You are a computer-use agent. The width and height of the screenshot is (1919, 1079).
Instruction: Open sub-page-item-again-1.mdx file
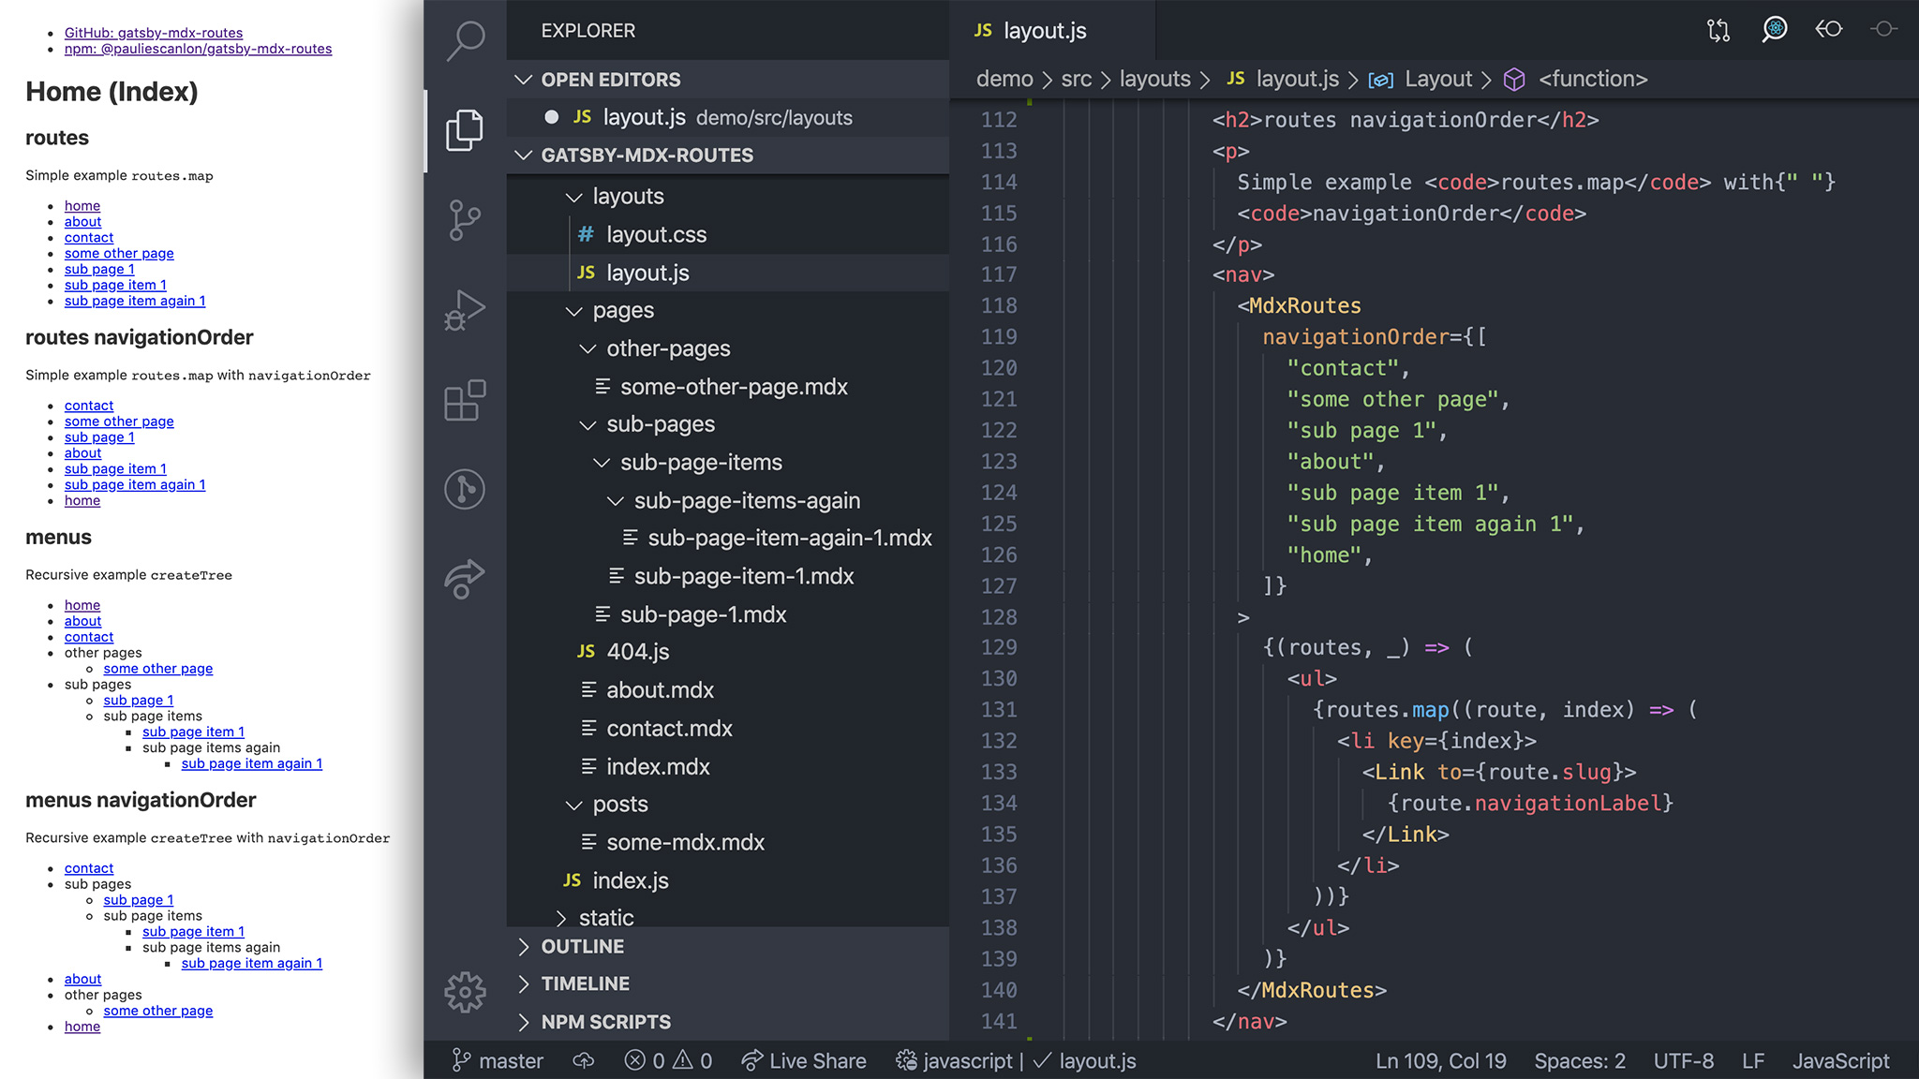tap(728, 539)
